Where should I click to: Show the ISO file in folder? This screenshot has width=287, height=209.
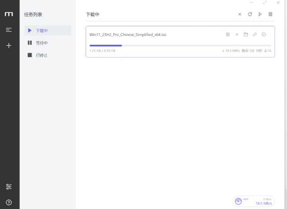(x=246, y=34)
